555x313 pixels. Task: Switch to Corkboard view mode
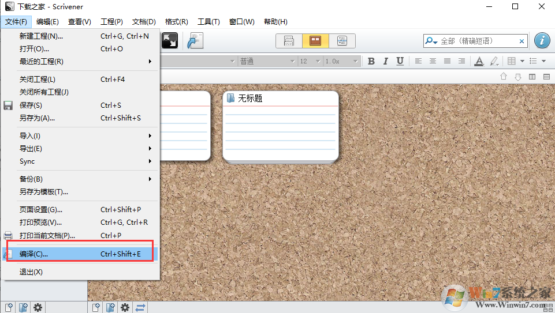point(315,41)
